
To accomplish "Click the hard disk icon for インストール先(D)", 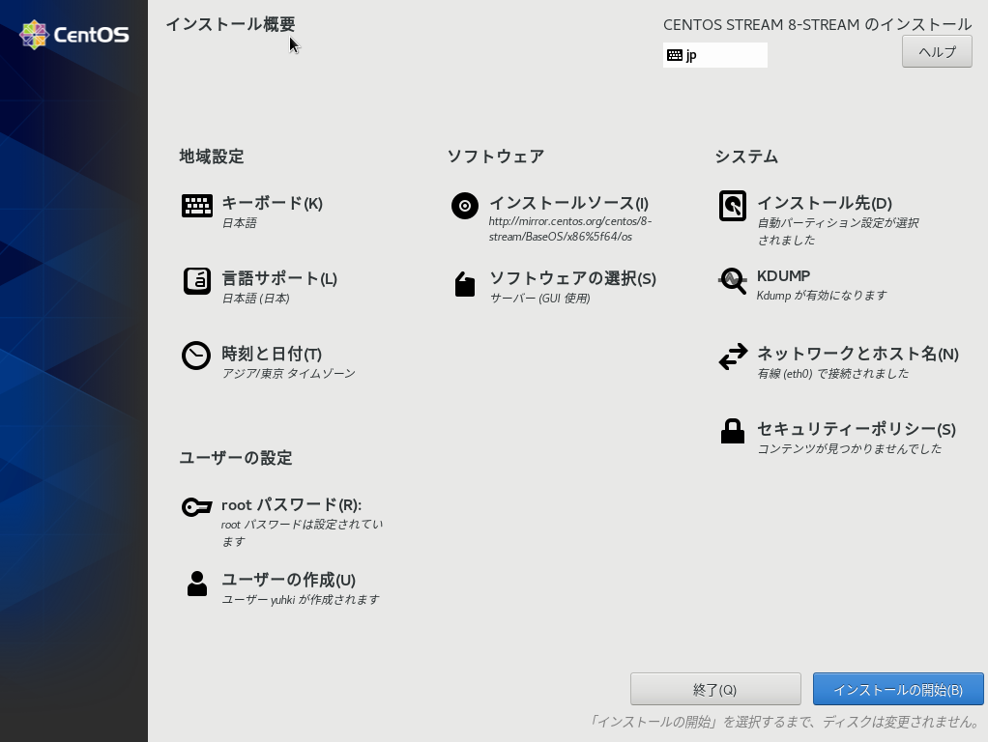I will [x=732, y=206].
